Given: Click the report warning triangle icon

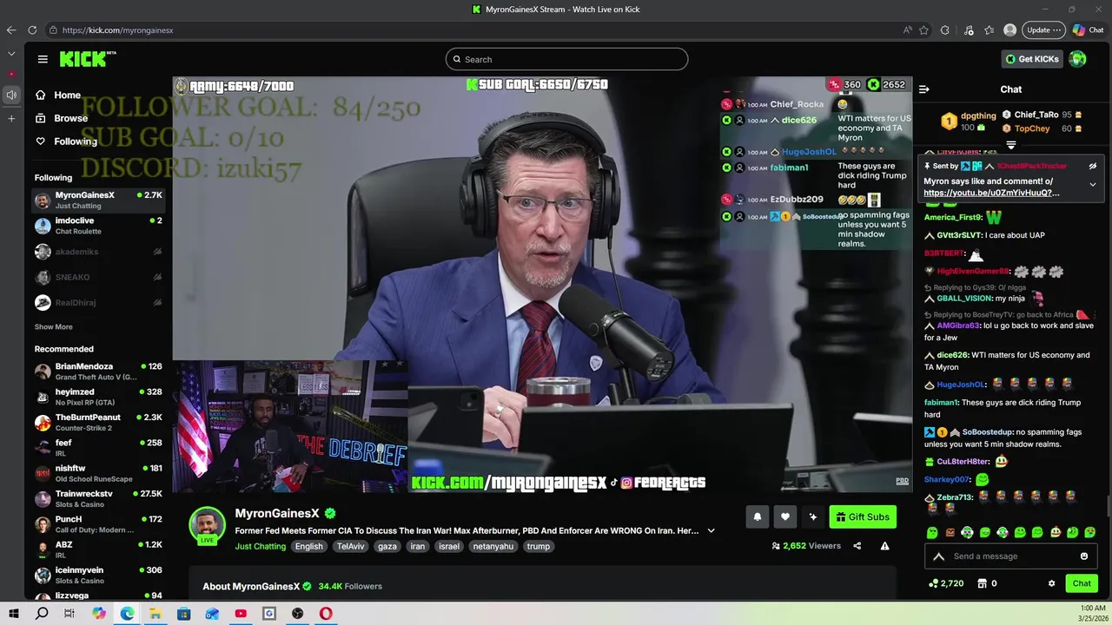Looking at the screenshot, I should [x=884, y=546].
